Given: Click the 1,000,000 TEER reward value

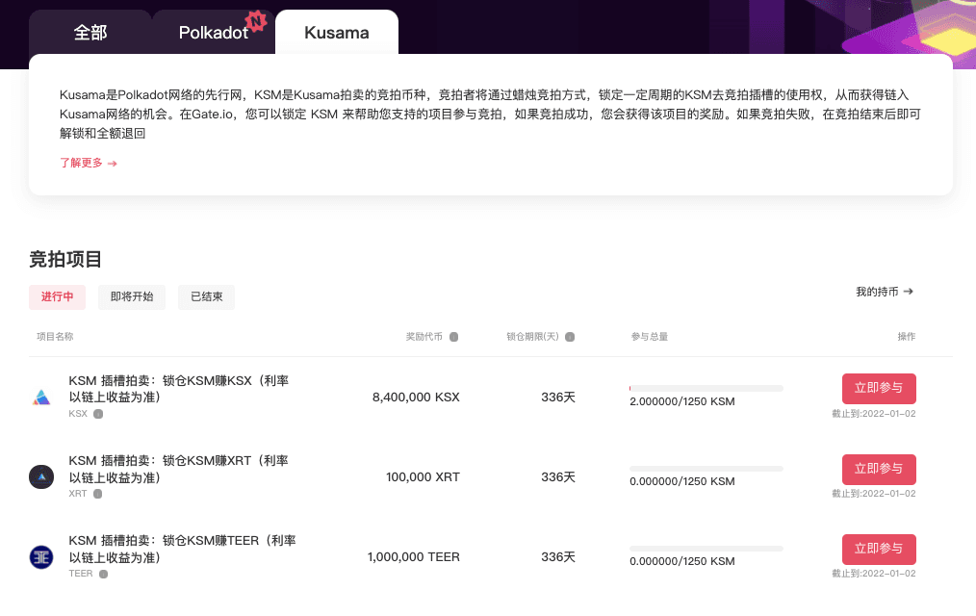Looking at the screenshot, I should click(x=413, y=557).
